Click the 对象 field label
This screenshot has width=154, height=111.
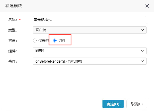click(x=13, y=41)
